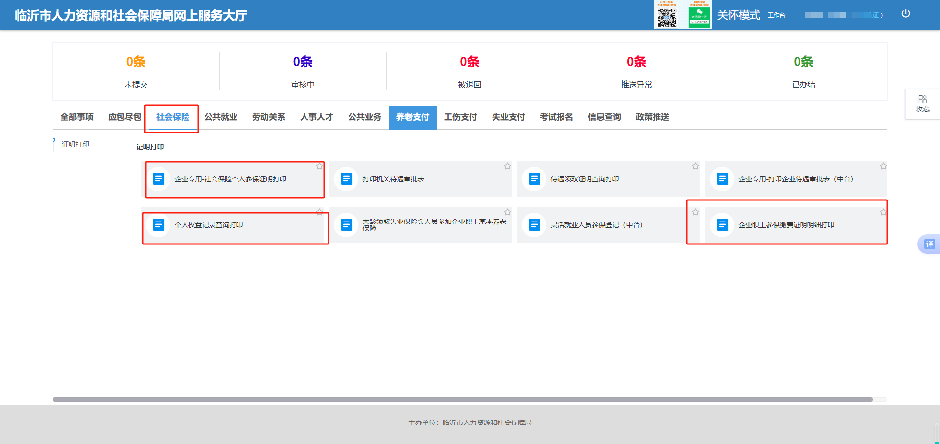940x444 pixels.
Task: Enable 关怀模式 in the header
Action: click(738, 15)
